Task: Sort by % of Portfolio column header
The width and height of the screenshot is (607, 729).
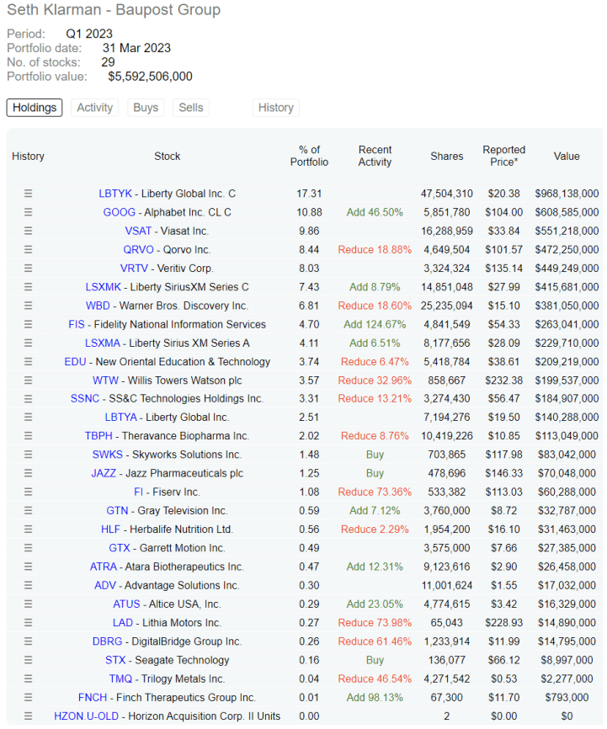Action: 309,156
